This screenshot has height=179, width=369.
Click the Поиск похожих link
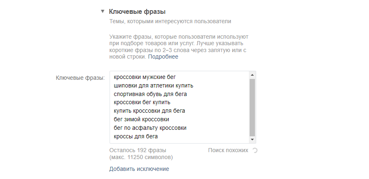pos(228,151)
